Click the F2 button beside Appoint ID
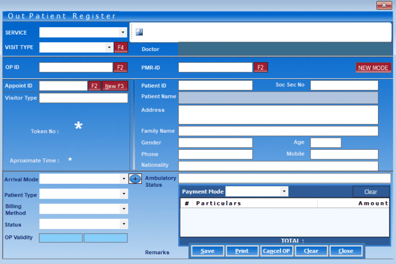This screenshot has height=264, width=396. 94,86
